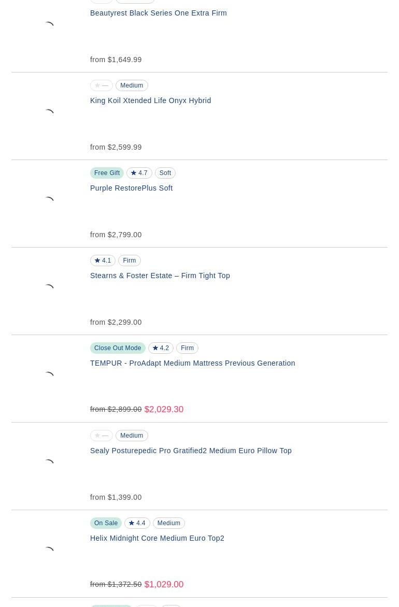Open Helix Midnight Core Medium Euro Top2
399x607 pixels.
tap(157, 538)
